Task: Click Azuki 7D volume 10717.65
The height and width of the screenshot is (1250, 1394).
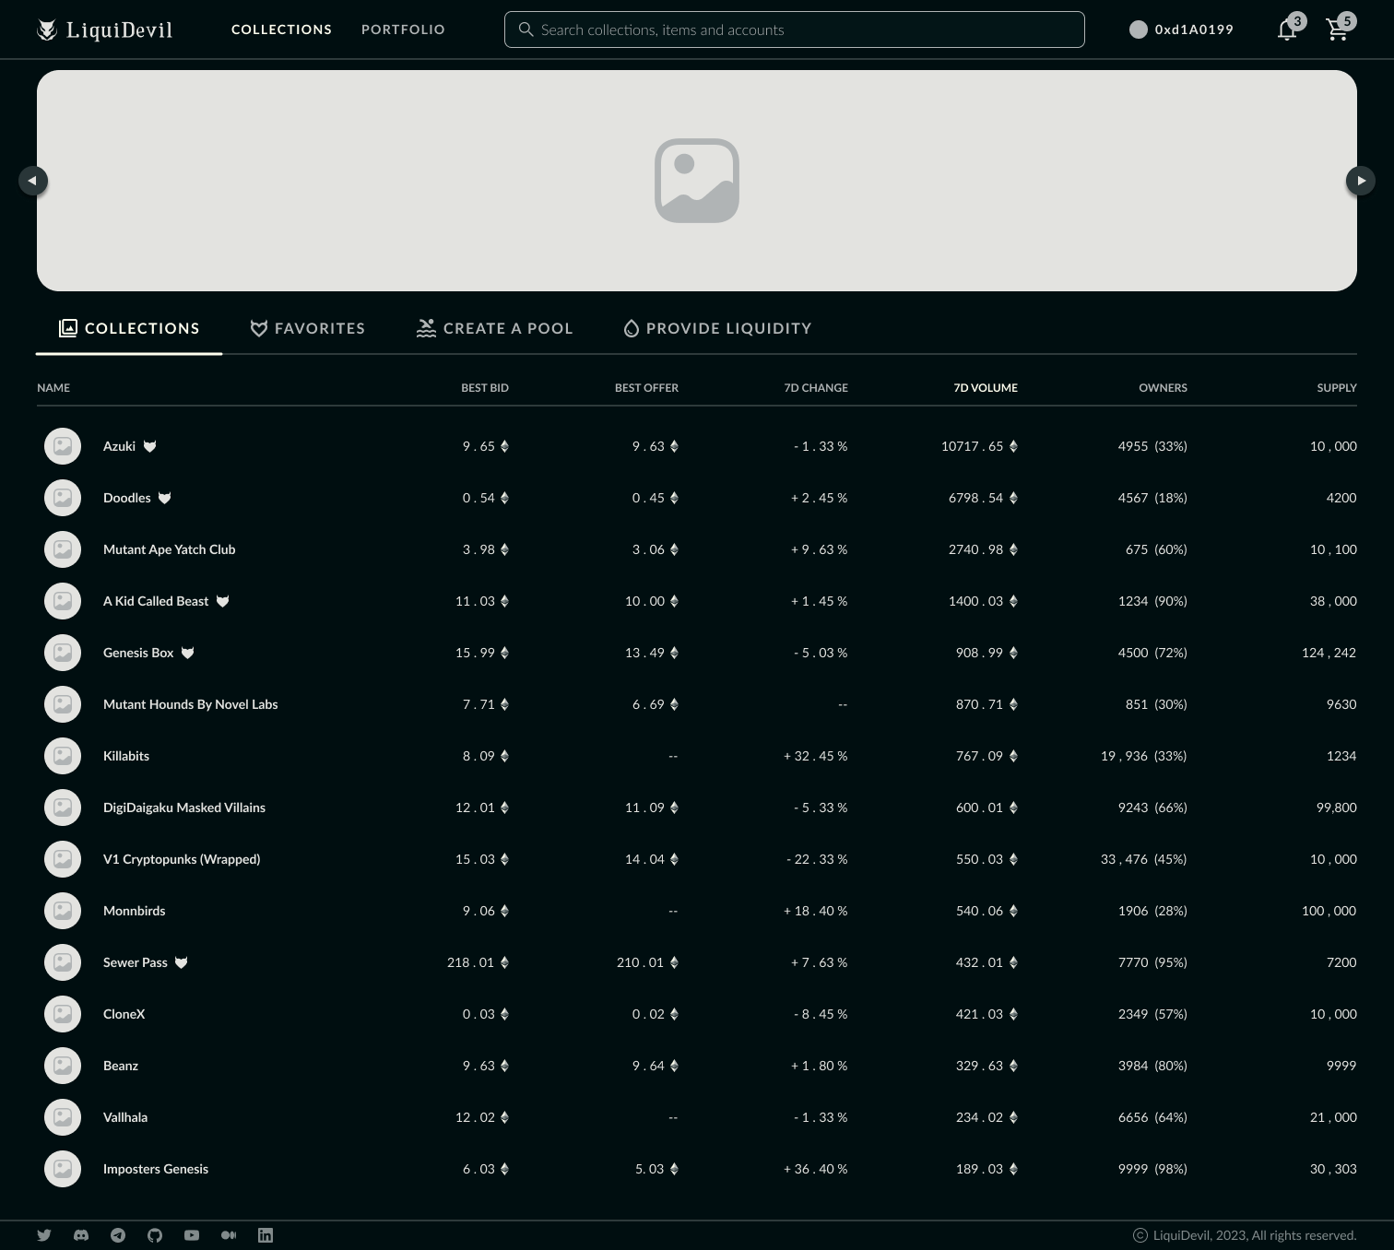Action: pyautogui.click(x=979, y=446)
